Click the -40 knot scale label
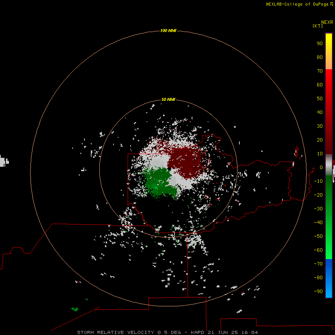335x335 pixels. pos(318,223)
